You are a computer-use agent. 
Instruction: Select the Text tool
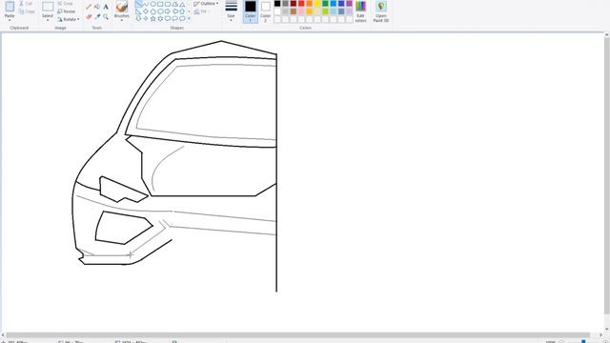(x=106, y=7)
